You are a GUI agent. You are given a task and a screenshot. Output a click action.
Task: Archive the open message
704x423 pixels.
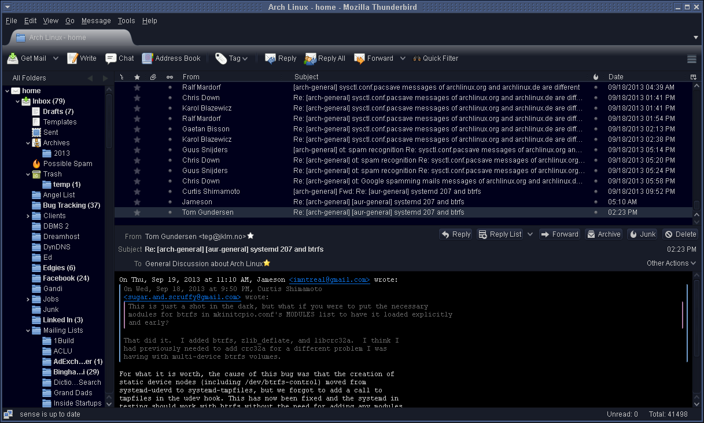603,234
